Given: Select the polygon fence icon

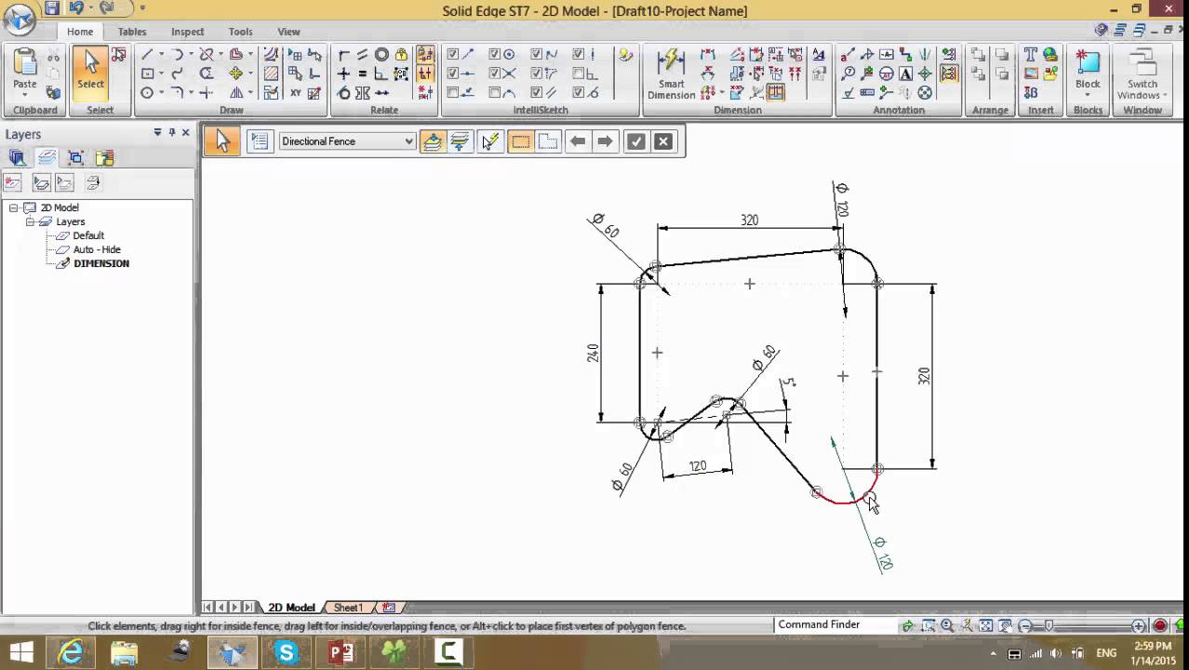Looking at the screenshot, I should click(x=548, y=141).
